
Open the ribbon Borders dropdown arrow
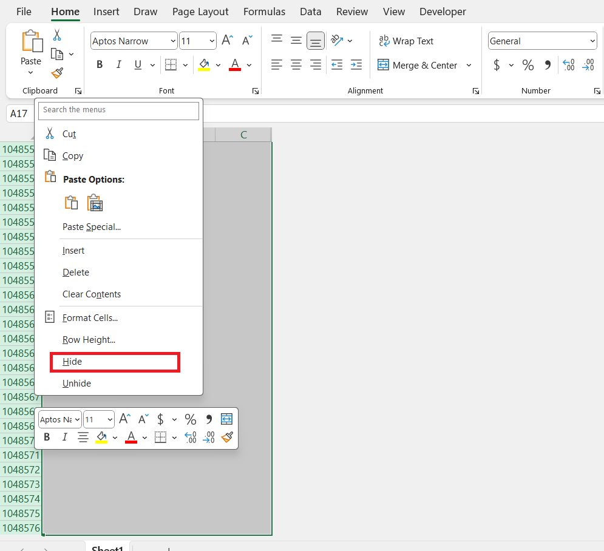185,65
